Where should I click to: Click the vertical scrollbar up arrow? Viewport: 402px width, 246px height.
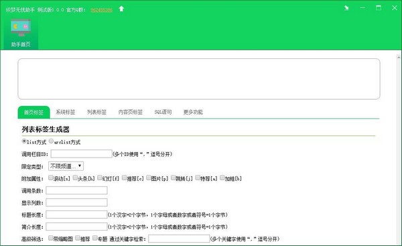click(x=399, y=58)
